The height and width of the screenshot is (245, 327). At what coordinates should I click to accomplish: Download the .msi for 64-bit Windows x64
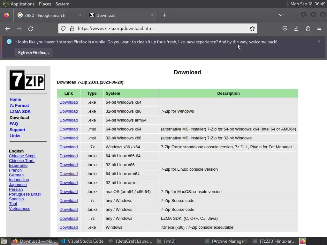point(69,129)
